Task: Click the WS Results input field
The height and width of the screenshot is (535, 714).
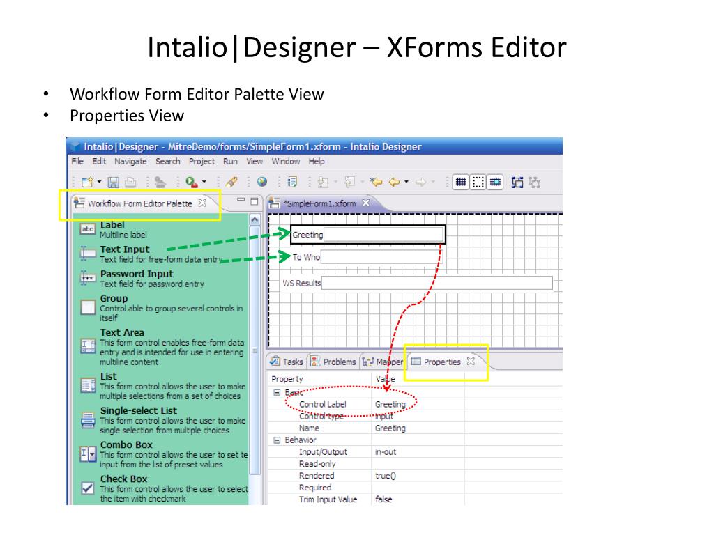Action: tap(437, 283)
